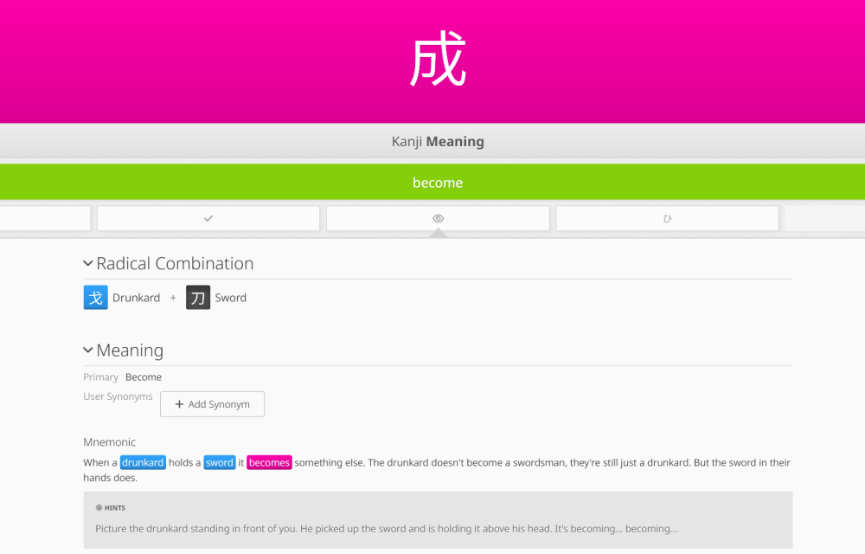
Task: Click the checkmark button in the action row
Action: pyautogui.click(x=208, y=219)
